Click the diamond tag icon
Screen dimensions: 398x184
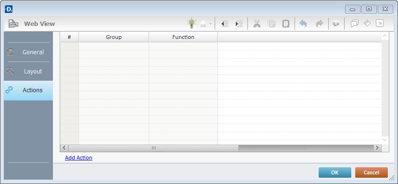pyautogui.click(x=367, y=24)
